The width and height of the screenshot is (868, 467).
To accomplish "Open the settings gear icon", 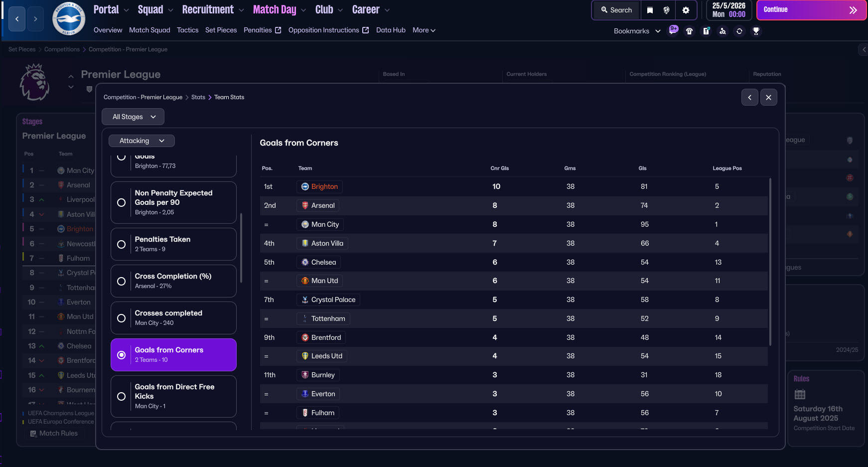I will (x=686, y=10).
